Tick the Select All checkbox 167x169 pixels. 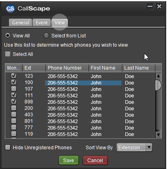pyautogui.click(x=8, y=54)
